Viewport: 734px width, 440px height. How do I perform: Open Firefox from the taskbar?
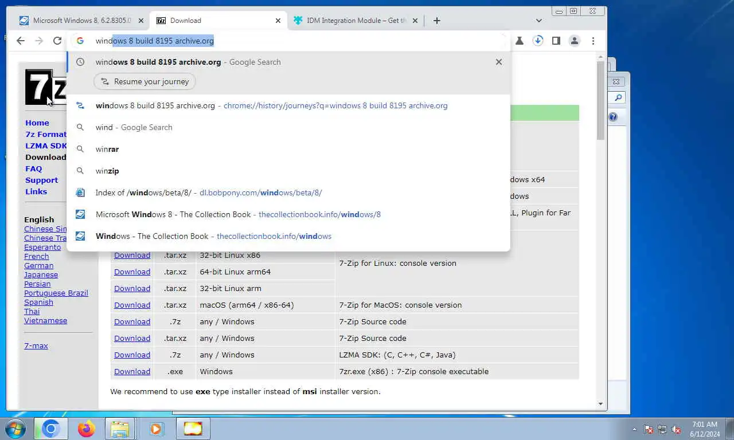(x=87, y=429)
